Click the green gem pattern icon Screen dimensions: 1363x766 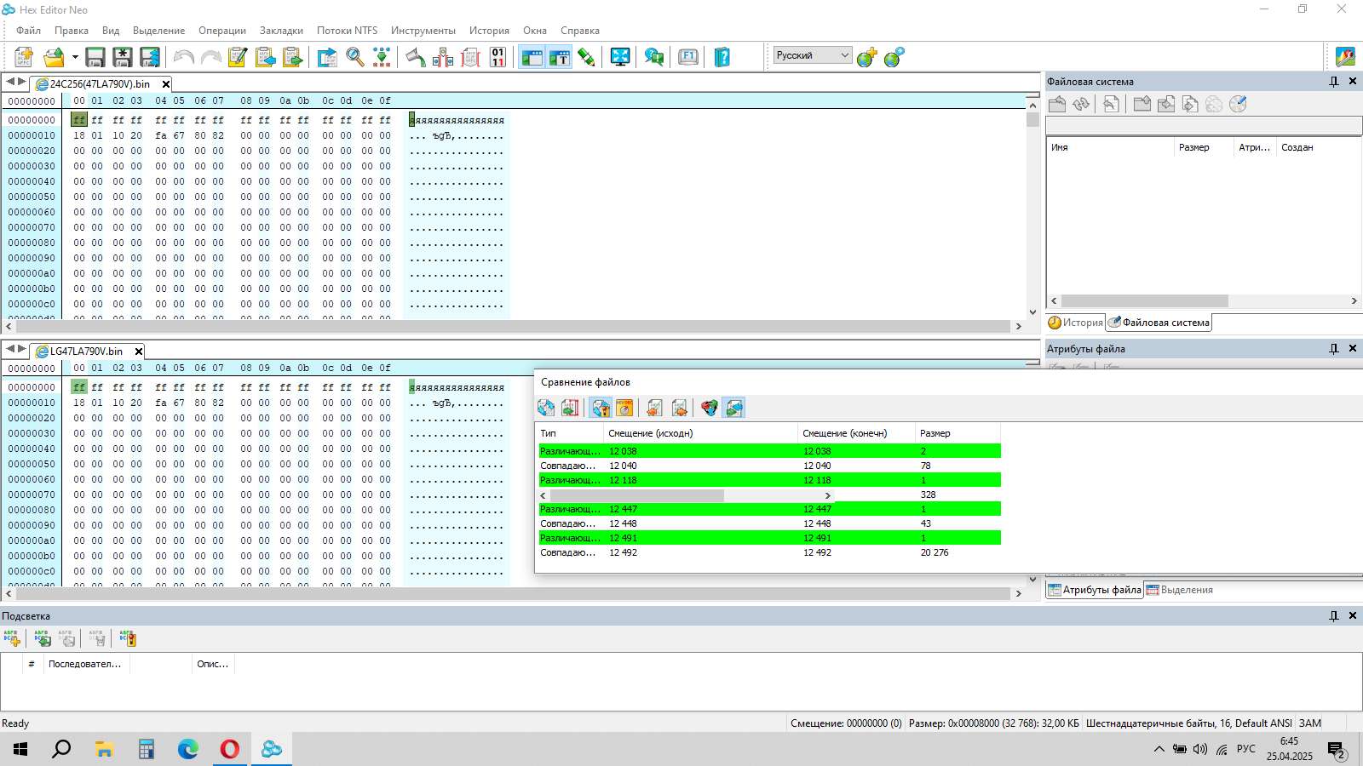point(382,57)
